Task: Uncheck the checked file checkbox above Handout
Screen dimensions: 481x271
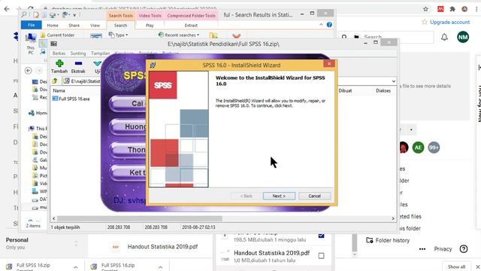Action: point(321,236)
